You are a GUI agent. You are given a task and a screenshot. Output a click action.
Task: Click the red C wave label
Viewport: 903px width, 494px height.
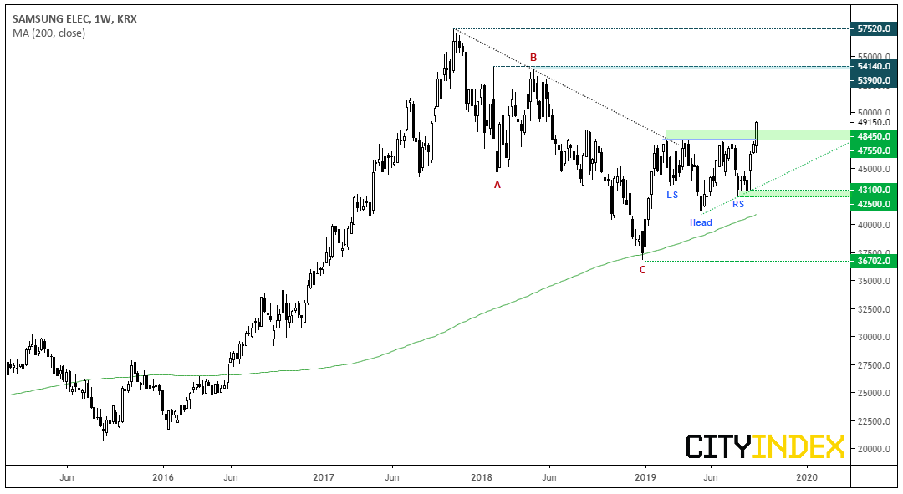click(643, 269)
